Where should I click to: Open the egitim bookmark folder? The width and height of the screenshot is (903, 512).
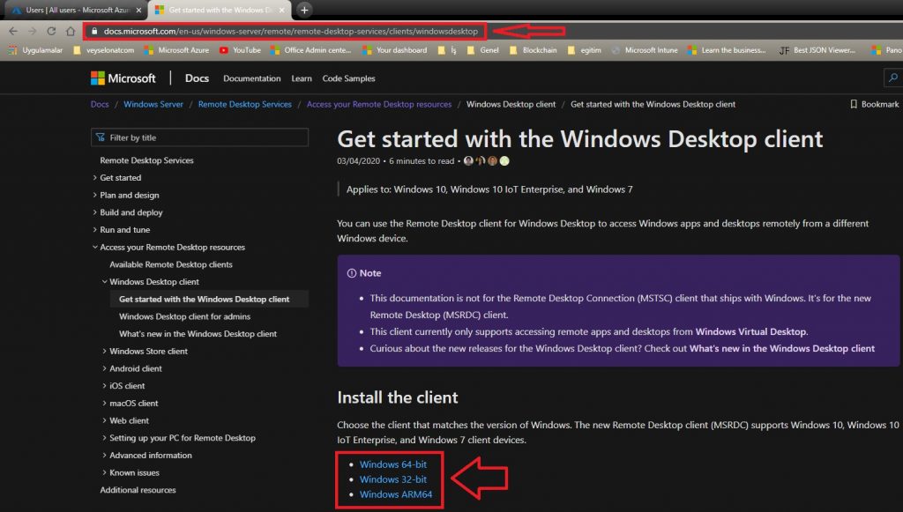584,50
